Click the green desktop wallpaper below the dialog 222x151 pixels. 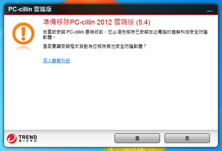tap(133, 149)
